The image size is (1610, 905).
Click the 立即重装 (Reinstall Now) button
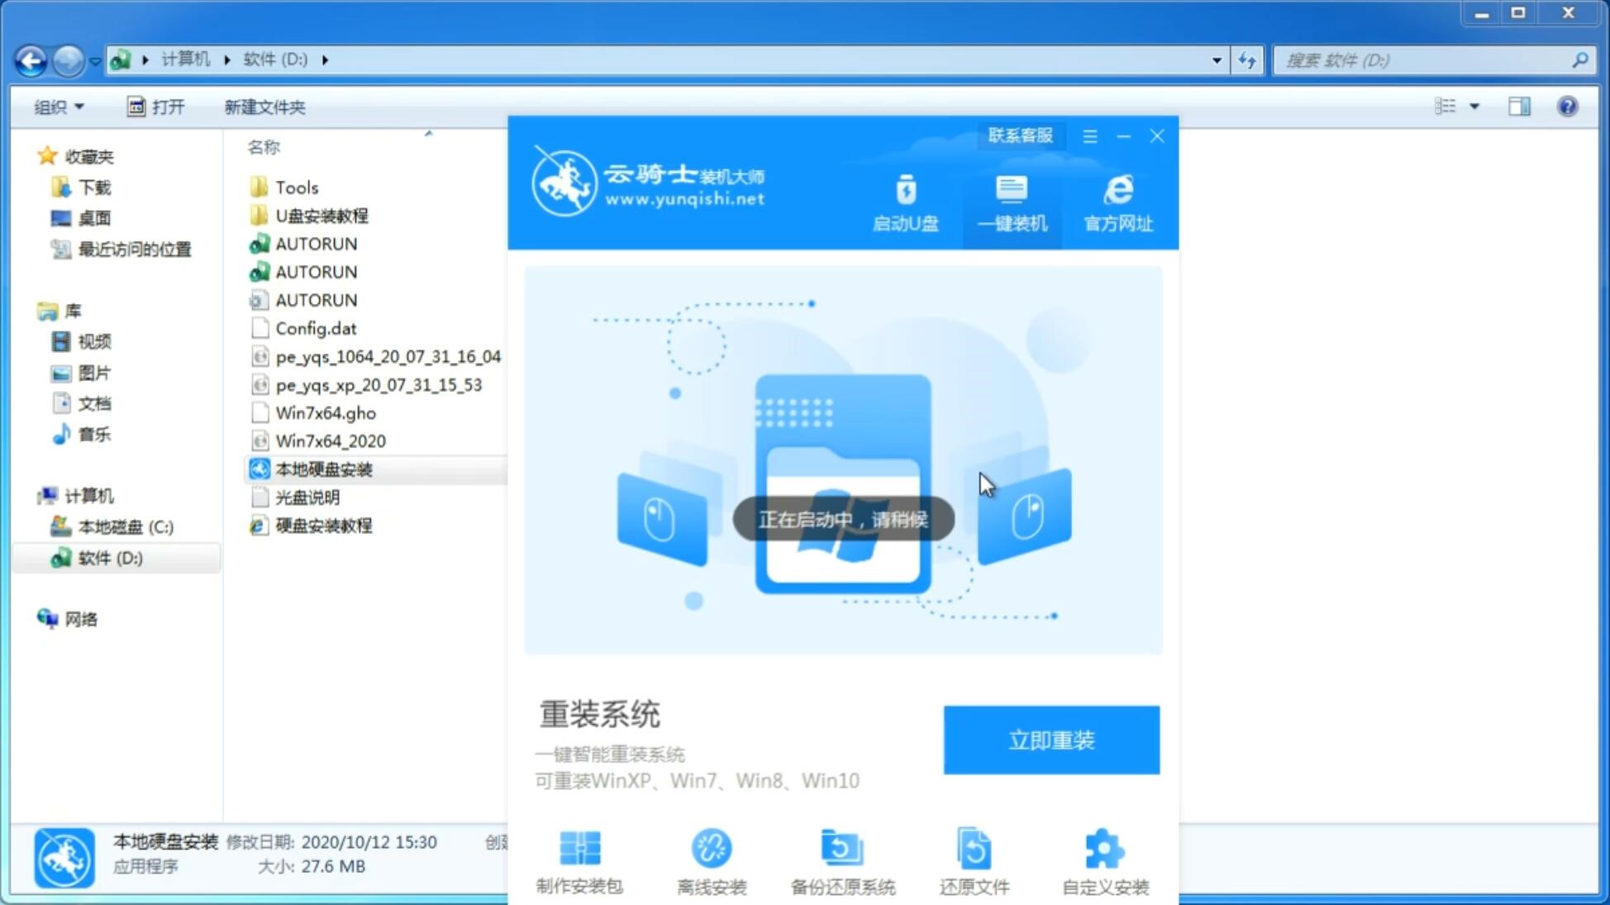(x=1051, y=741)
